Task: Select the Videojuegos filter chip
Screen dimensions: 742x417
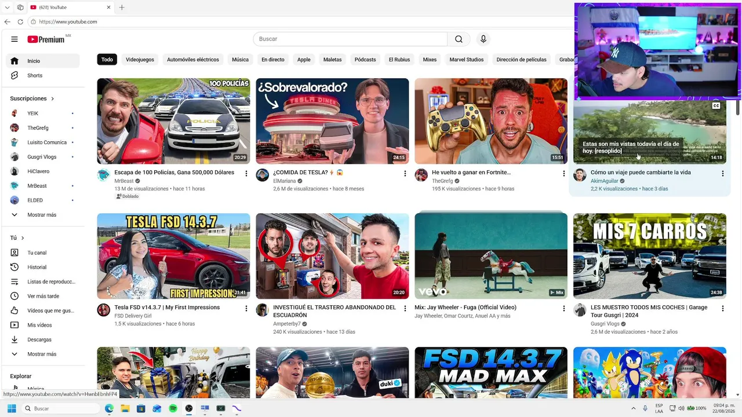Action: 140,60
